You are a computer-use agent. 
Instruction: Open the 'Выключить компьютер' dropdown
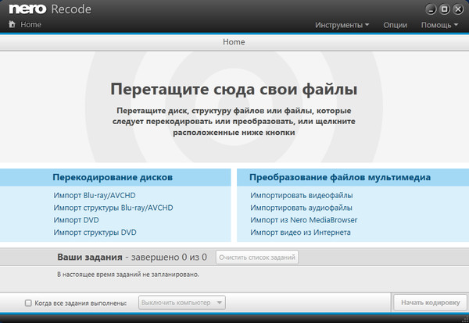coord(182,303)
